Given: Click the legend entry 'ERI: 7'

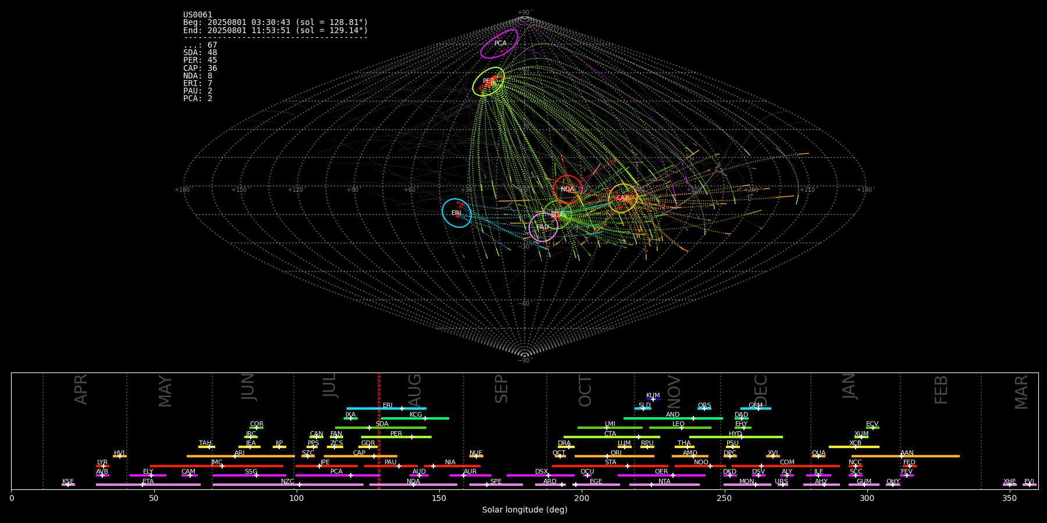Looking at the screenshot, I should click(x=198, y=84).
